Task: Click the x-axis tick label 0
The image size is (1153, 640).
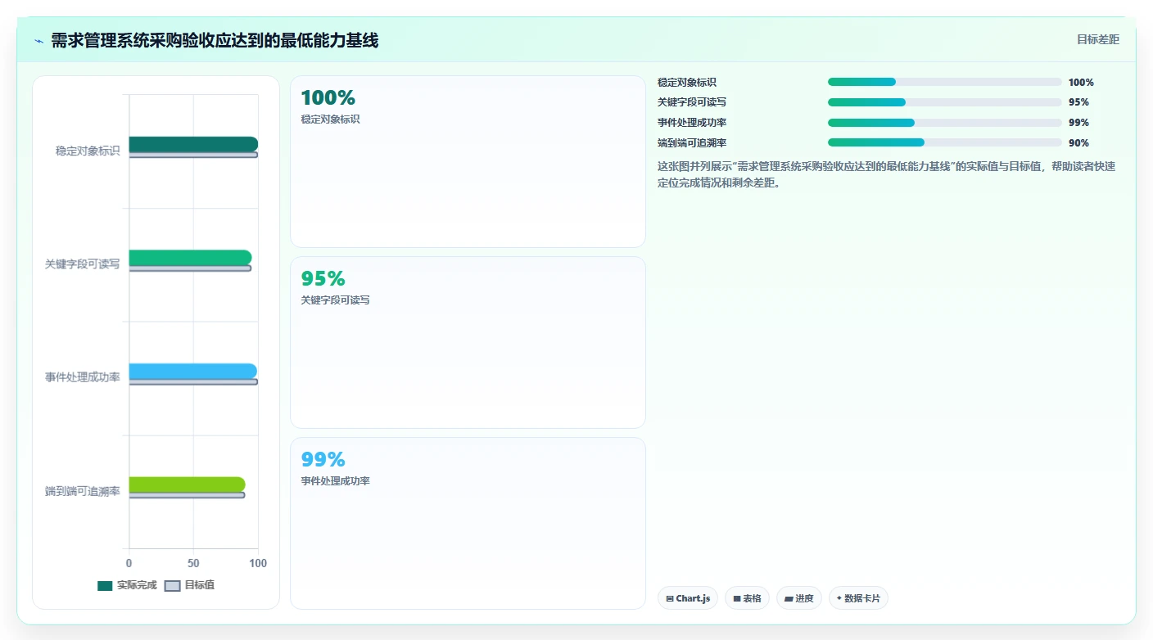Action: coord(129,563)
